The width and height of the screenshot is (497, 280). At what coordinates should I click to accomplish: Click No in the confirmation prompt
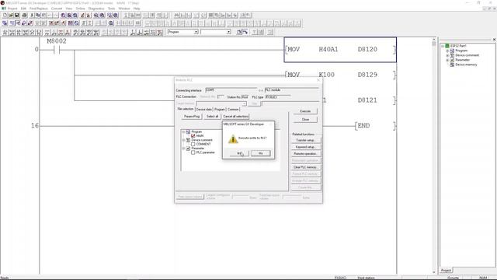tap(261, 153)
